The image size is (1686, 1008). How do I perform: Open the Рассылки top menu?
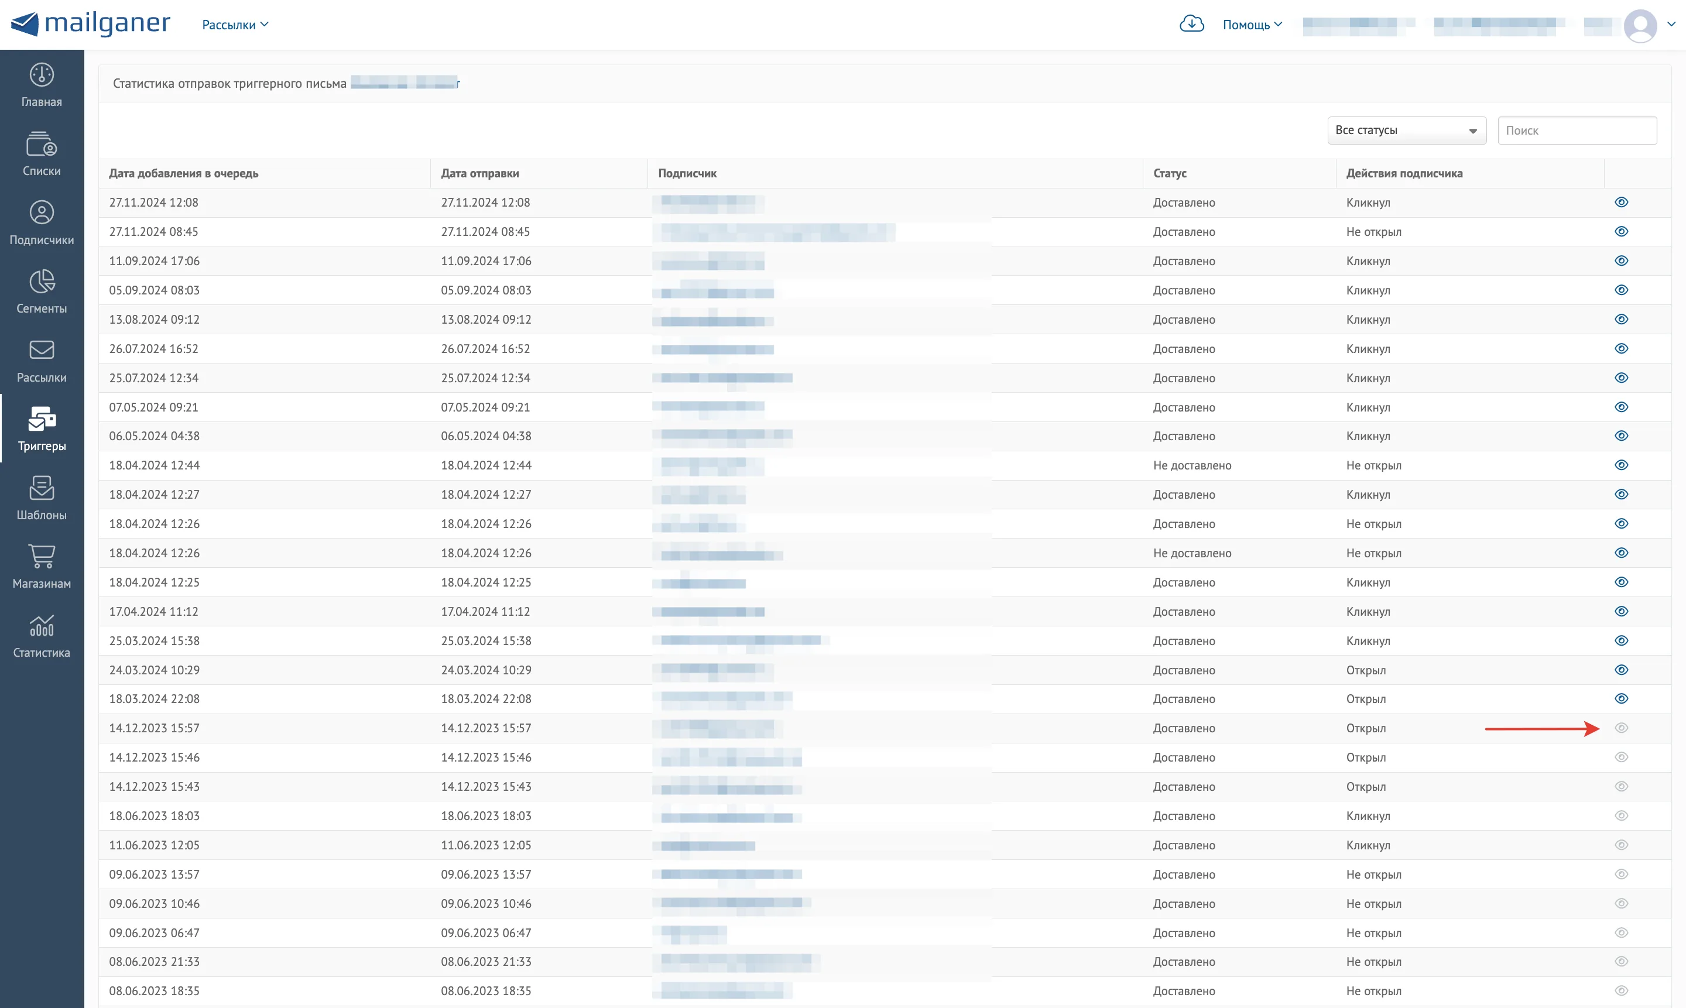(235, 25)
